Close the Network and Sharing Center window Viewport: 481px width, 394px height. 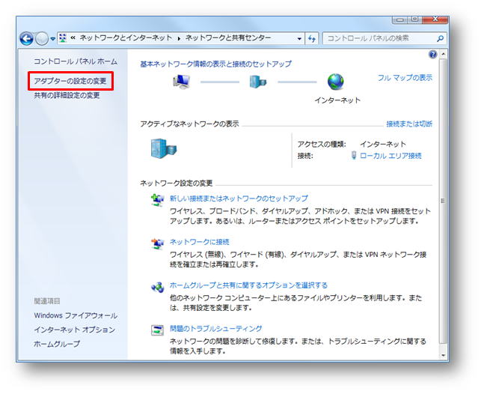(x=435, y=19)
